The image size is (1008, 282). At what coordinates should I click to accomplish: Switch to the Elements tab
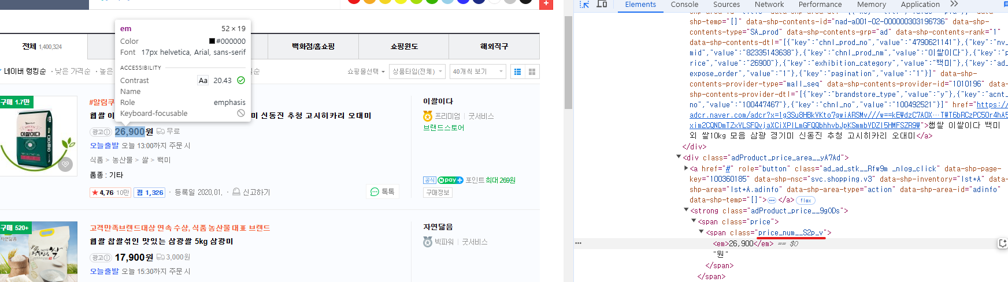point(640,5)
